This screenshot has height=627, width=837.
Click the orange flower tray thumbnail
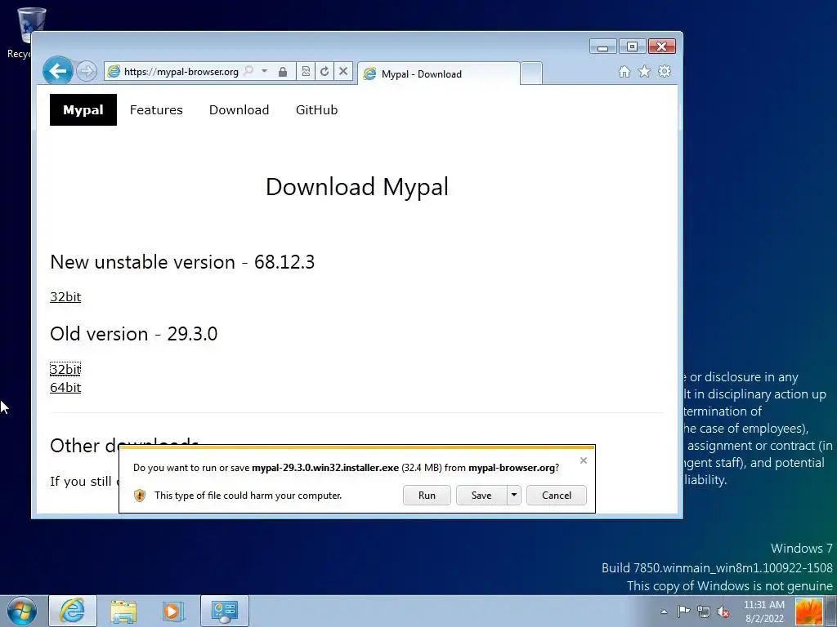pos(809,611)
